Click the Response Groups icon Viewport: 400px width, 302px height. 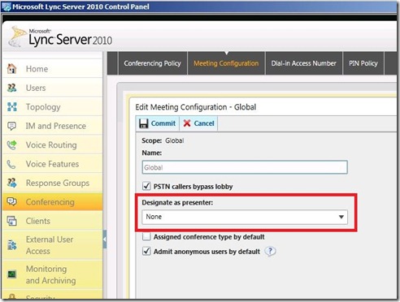coord(11,183)
